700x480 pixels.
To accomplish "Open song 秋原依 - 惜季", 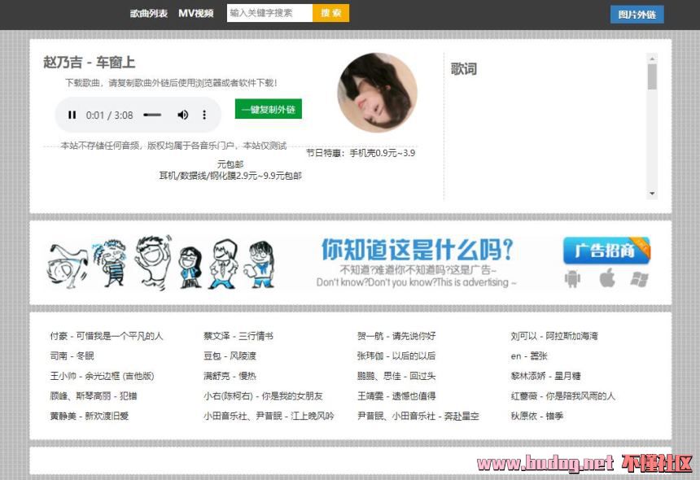I will [x=536, y=416].
